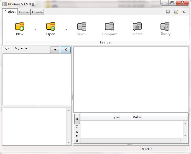Close the console panel with its X button
This screenshot has width=191, height=154.
(77, 119)
